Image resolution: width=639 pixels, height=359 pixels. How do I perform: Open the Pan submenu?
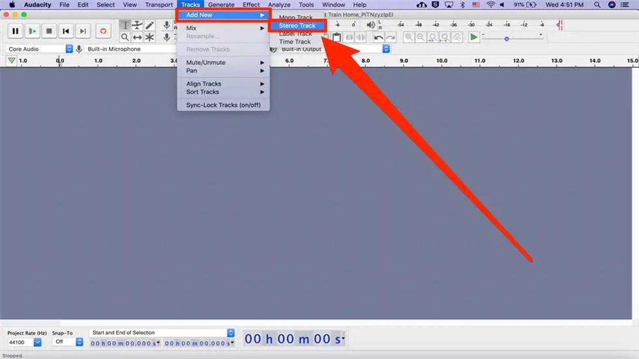pyautogui.click(x=223, y=70)
